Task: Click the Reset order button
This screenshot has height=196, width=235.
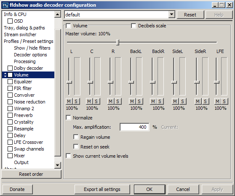Action: tap(31, 174)
